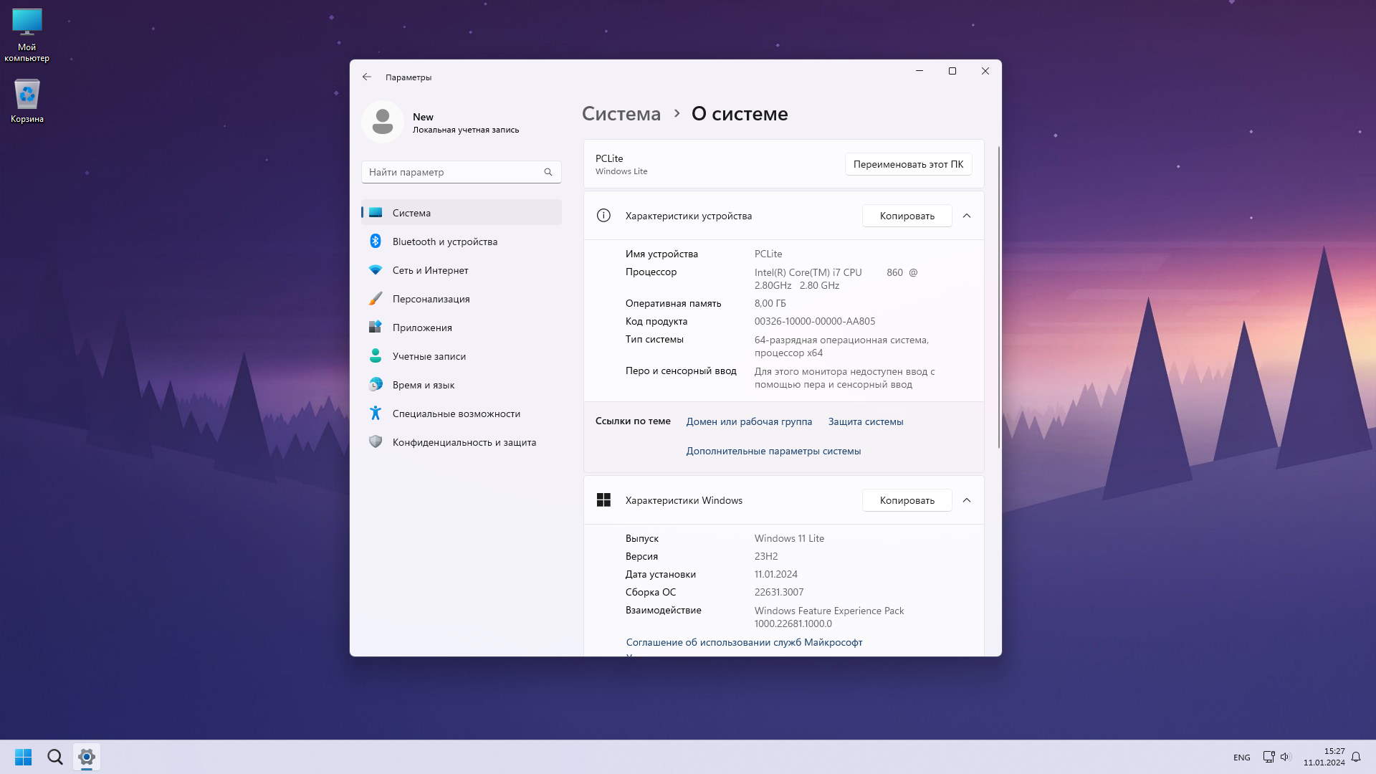Open the Recycle Bin desktop icon
This screenshot has height=774, width=1376.
tap(27, 95)
